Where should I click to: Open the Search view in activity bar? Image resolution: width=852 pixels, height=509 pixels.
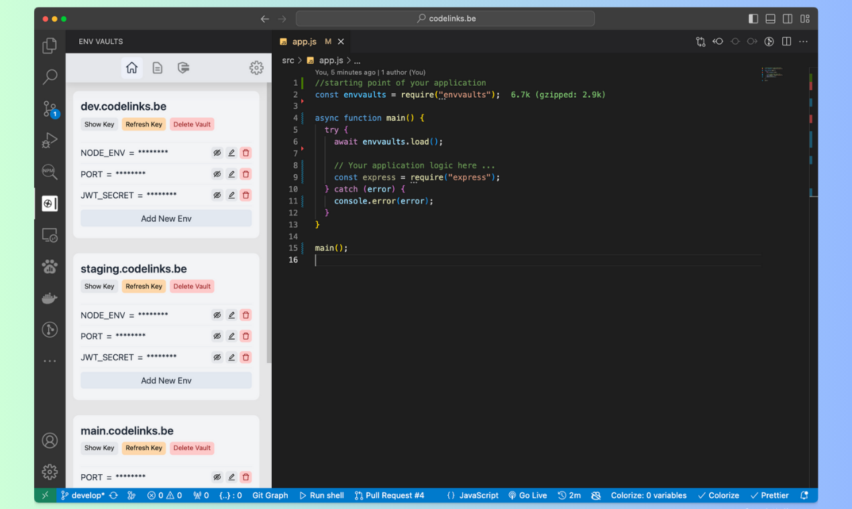coord(50,77)
